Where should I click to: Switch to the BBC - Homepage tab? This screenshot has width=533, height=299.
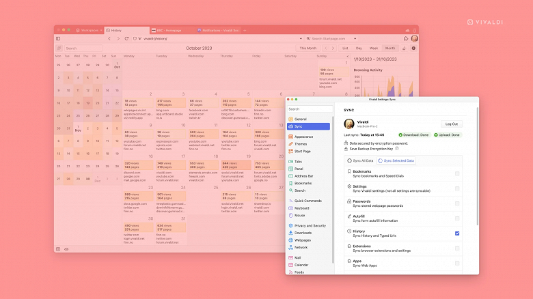point(172,30)
